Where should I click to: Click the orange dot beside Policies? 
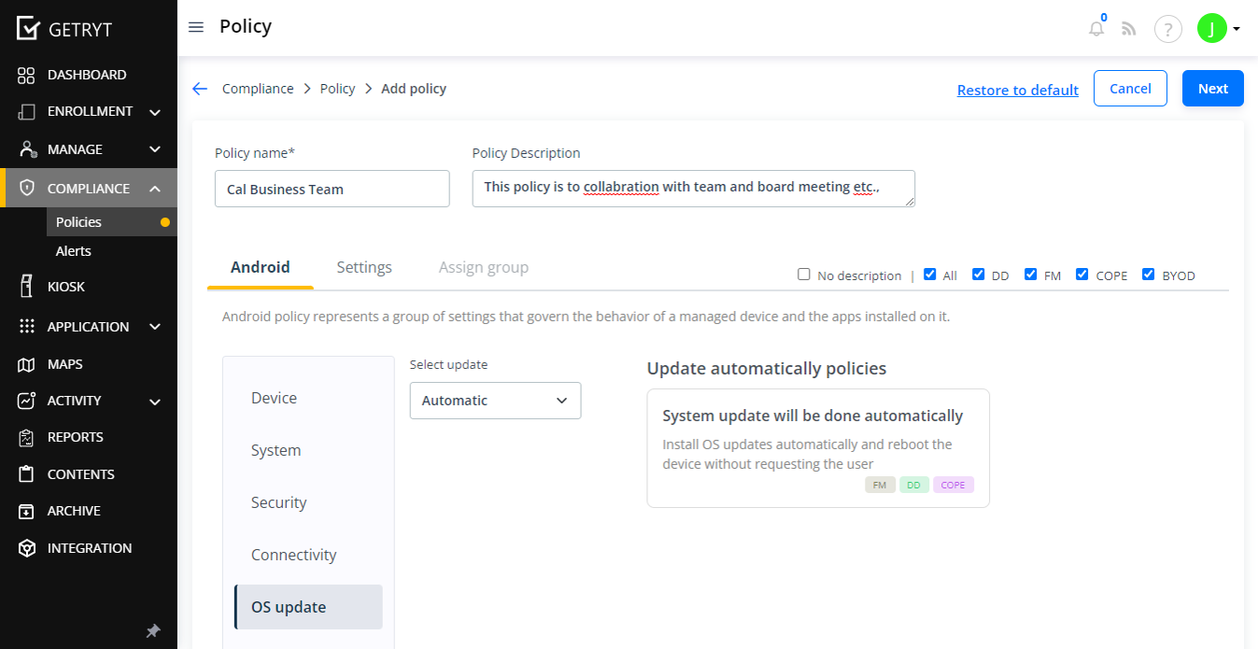click(165, 222)
